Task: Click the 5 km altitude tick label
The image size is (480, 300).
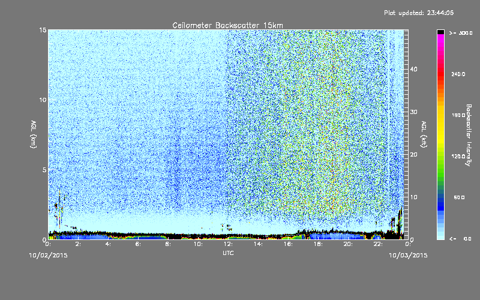Action: 44,170
